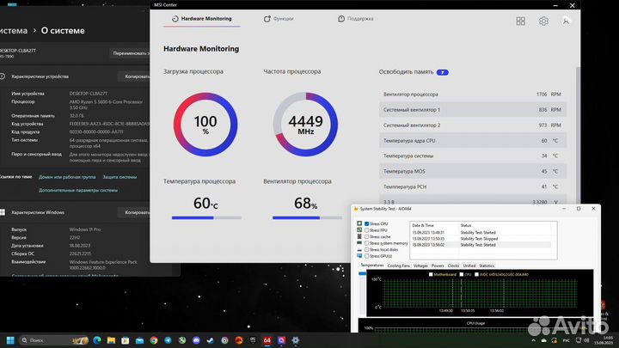Viewport: 619px width, 348px height.
Task: Open the Xbox app from the taskbar
Action: (182, 340)
